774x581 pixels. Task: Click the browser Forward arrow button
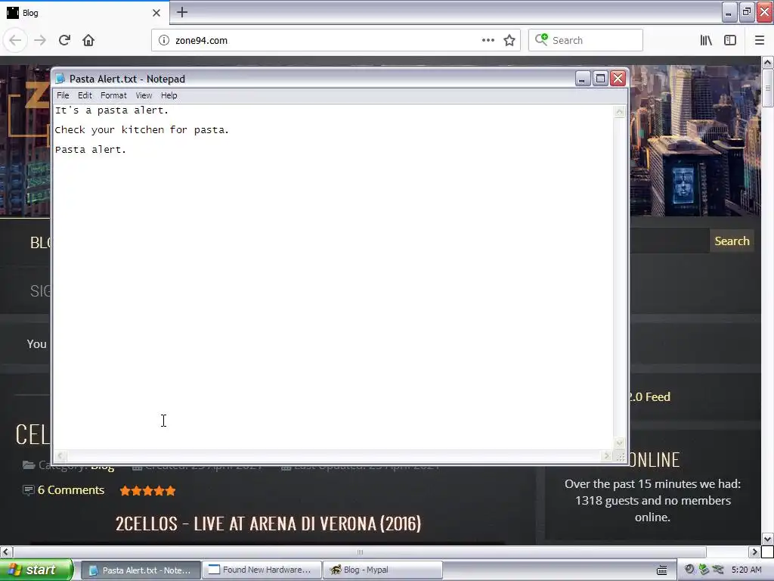pyautogui.click(x=40, y=40)
